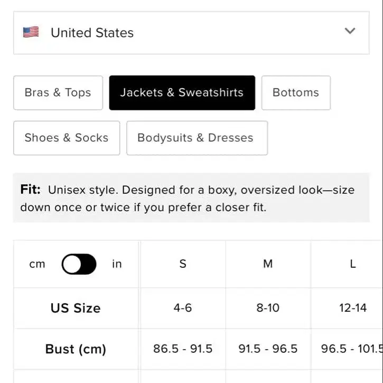Click the M size column header
This screenshot has height=383, width=383.
268,264
